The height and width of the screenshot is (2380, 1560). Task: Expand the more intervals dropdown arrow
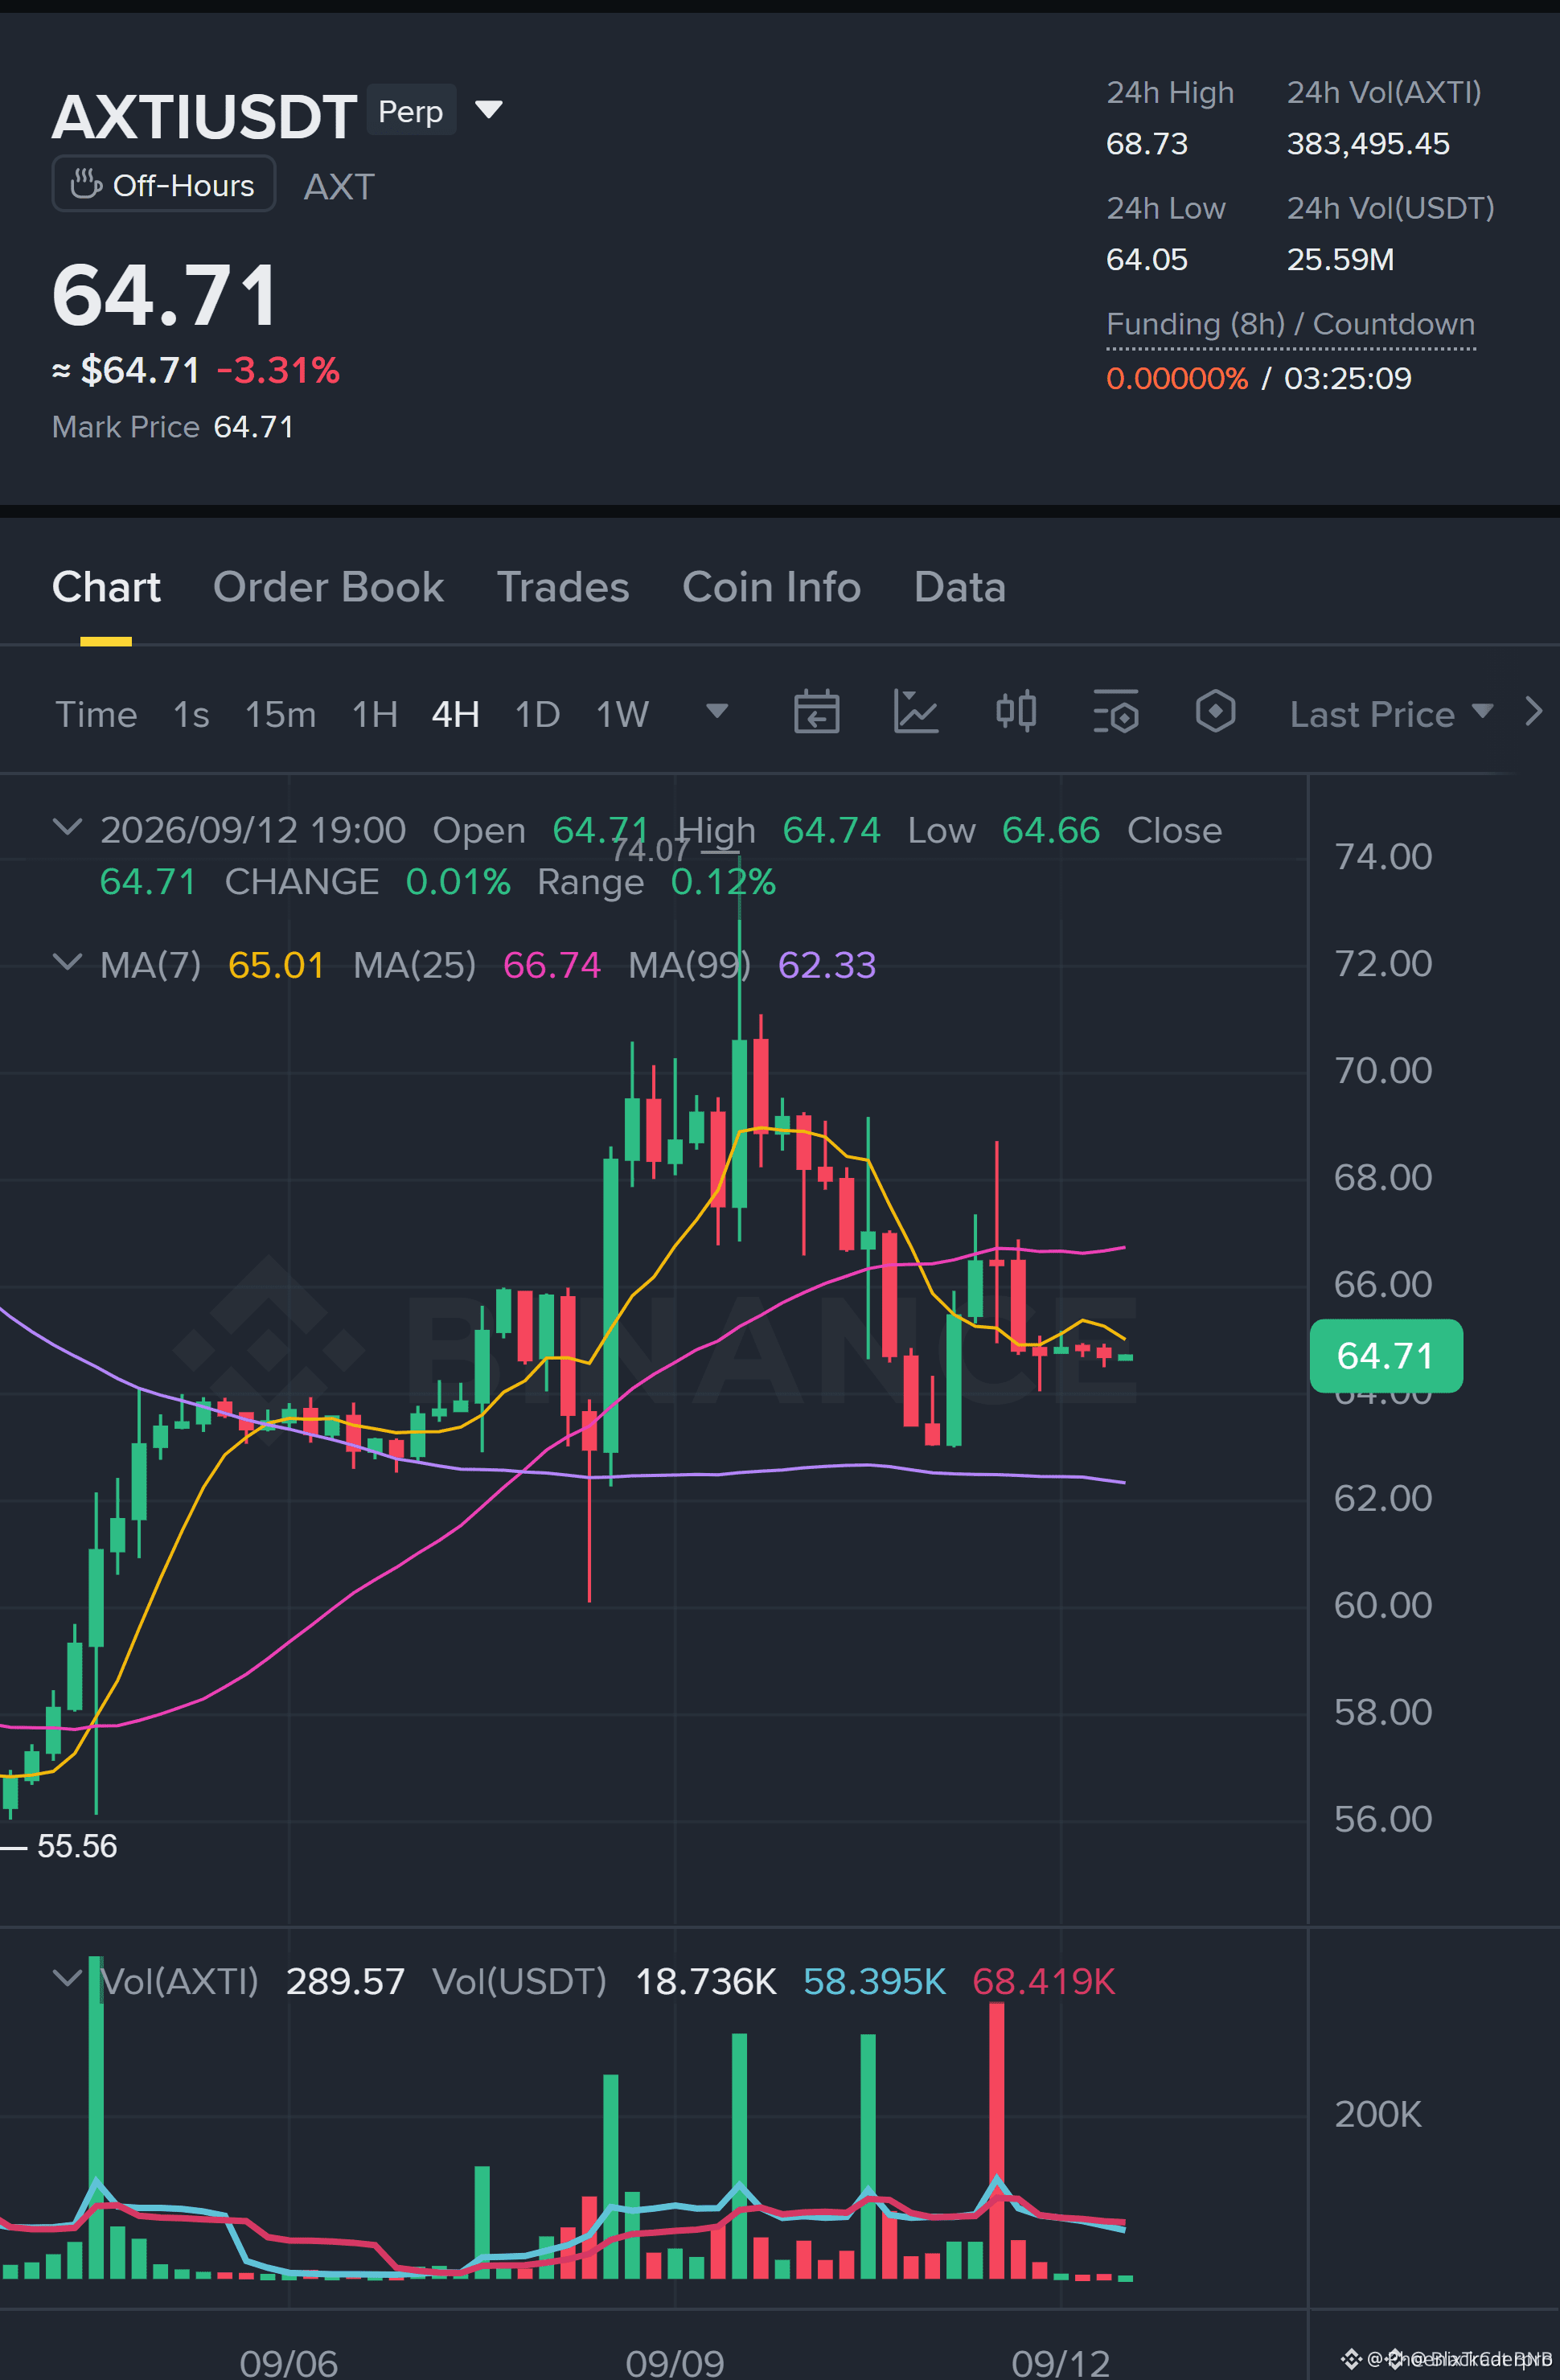click(x=717, y=711)
